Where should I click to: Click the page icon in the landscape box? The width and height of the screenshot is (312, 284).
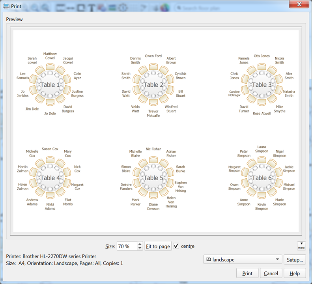click(x=208, y=260)
